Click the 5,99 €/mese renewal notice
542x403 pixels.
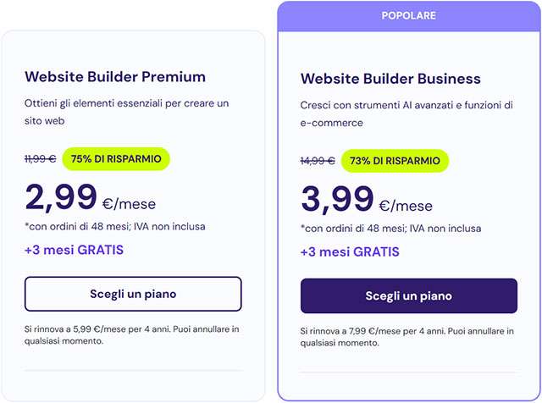click(x=132, y=334)
